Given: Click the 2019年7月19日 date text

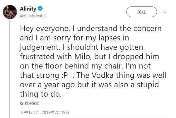Looking at the screenshot, I should coord(56,112).
